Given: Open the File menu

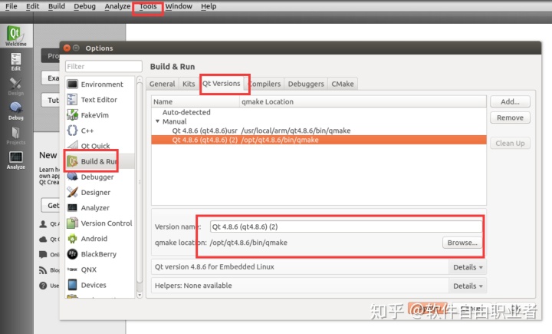Looking at the screenshot, I should click(11, 6).
